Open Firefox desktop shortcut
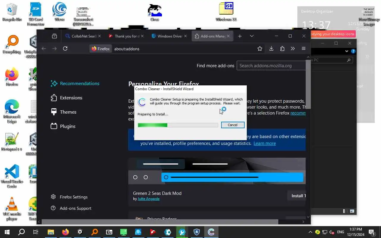The width and height of the screenshot is (381, 238). pyautogui.click(x=12, y=77)
